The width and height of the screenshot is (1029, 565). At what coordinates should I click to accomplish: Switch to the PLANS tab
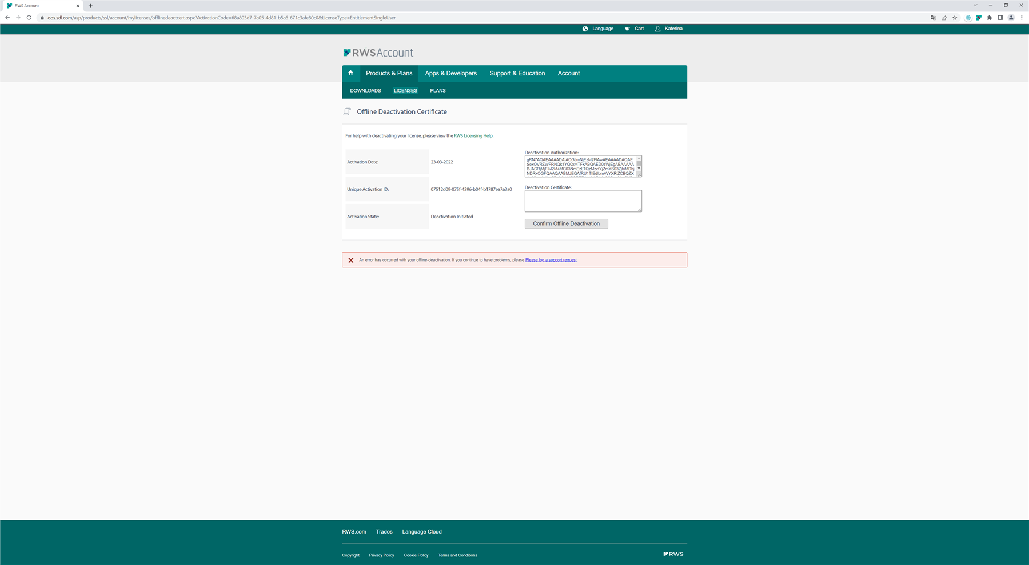pos(437,91)
